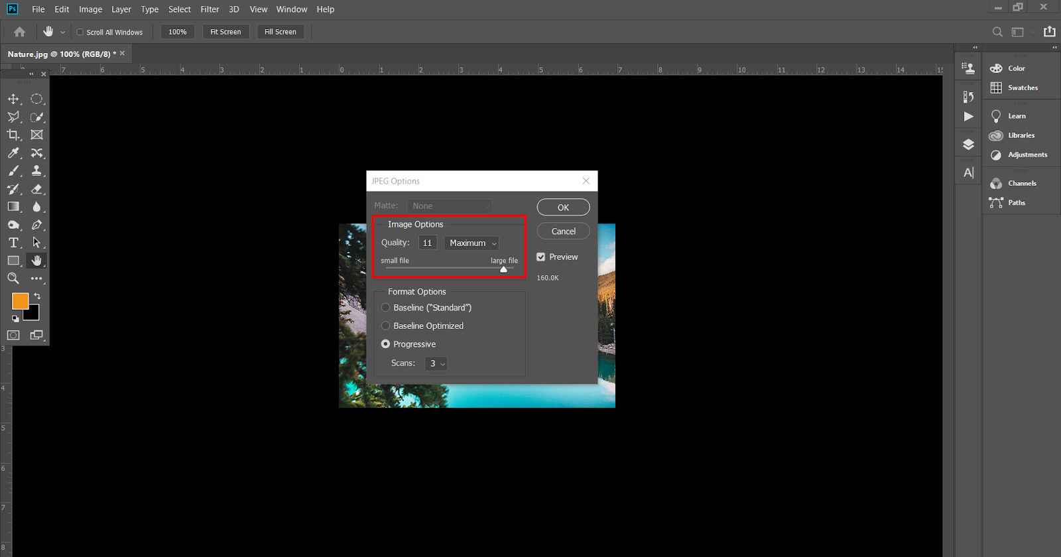Select the Gradient tool
1061x557 pixels.
point(13,207)
